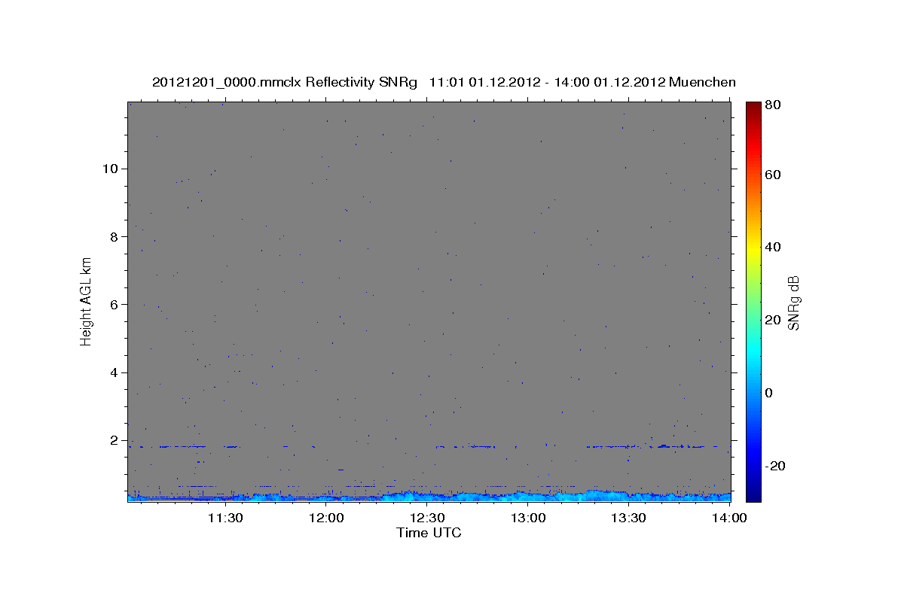Click the 13:00 time tick label
904x602 pixels.
(x=528, y=518)
